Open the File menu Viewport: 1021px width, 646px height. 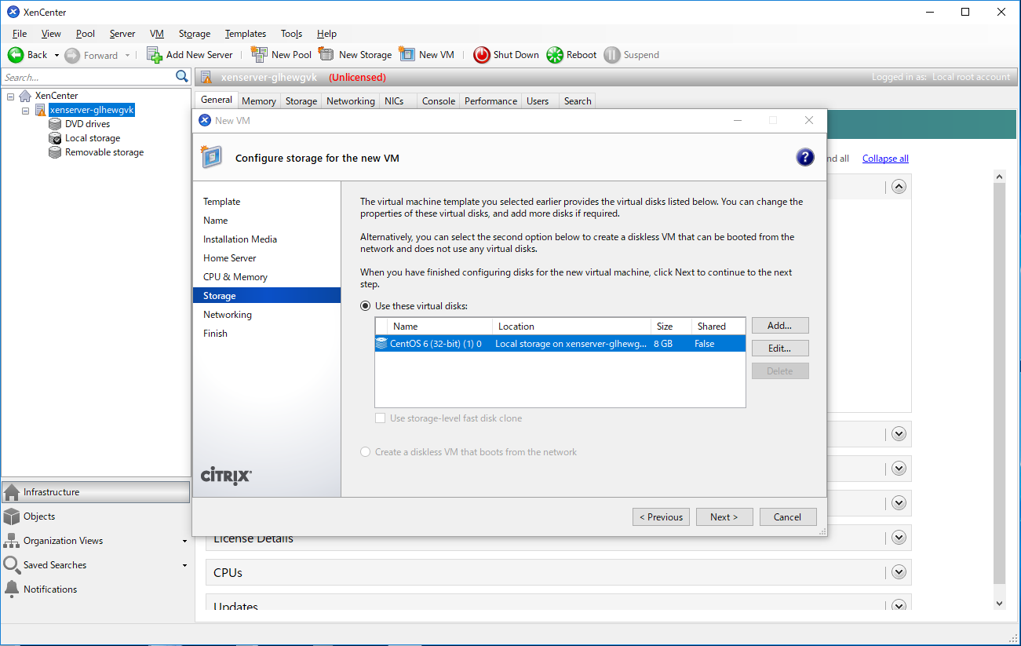[20, 34]
